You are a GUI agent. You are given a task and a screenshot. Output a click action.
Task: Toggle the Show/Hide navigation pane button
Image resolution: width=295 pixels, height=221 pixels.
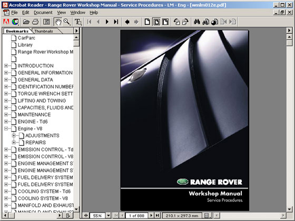(46, 22)
